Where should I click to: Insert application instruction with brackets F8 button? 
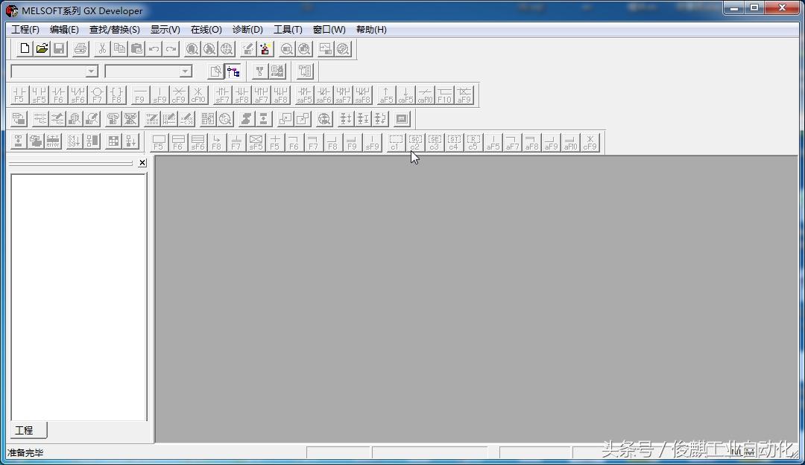[116, 94]
